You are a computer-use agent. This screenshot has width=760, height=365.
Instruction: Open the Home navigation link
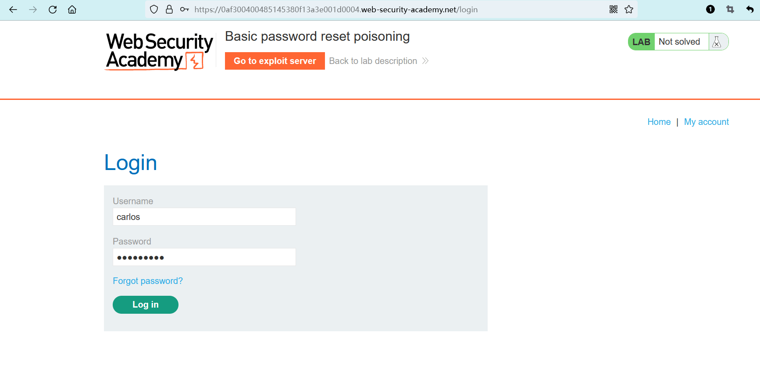(x=659, y=122)
